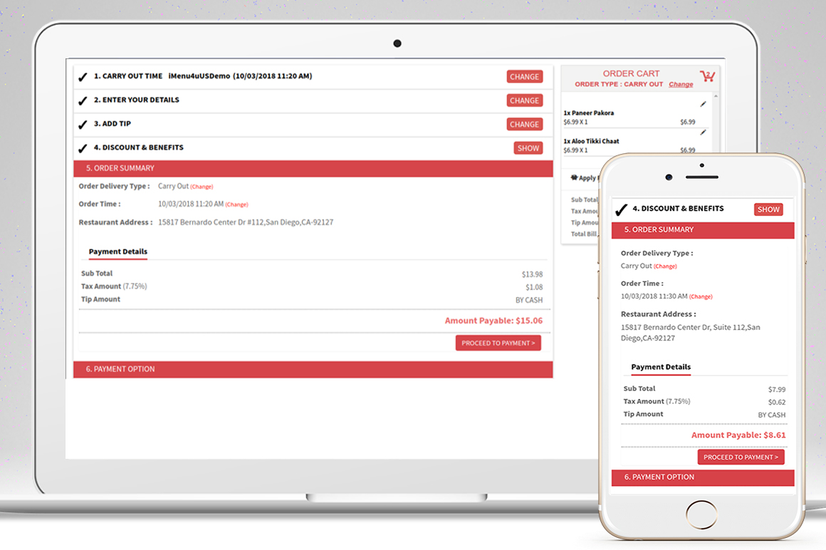Click the checkmark beside Enter Your Details
The image size is (826, 550).
pos(83,100)
